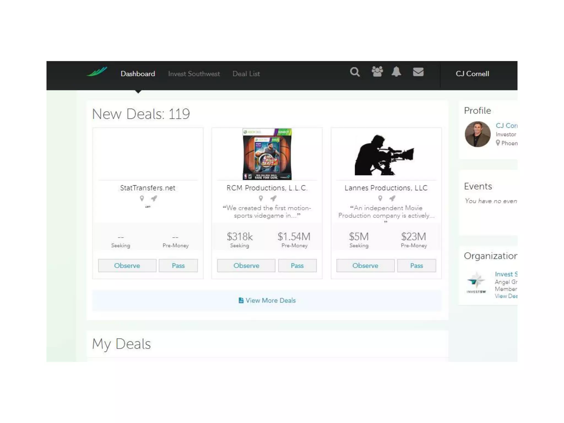
Task: Pass on RCM Productions deal
Action: click(297, 265)
